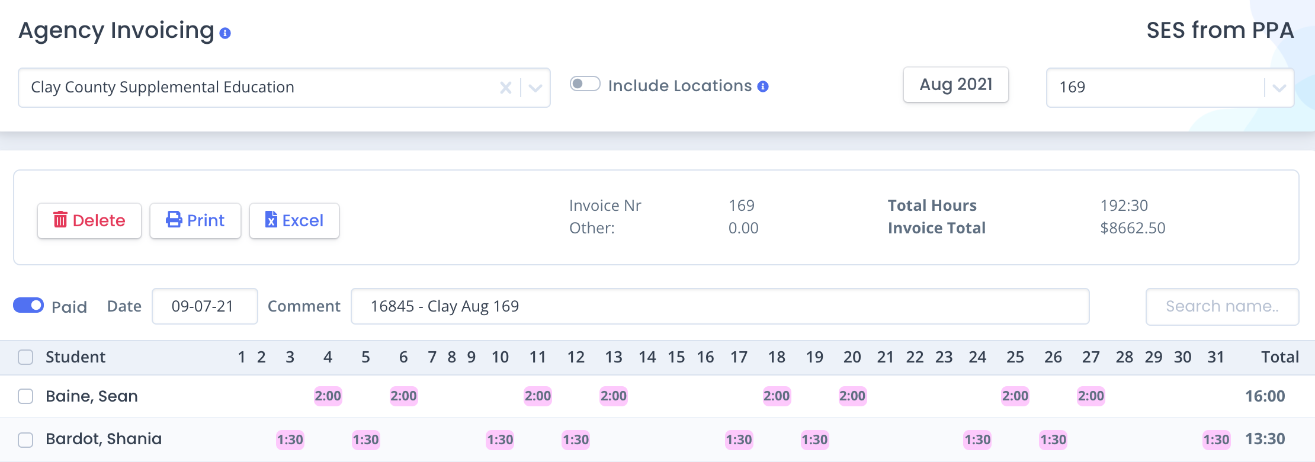The image size is (1315, 462).
Task: Check the Bardot, Shania row checkbox
Action: 25,440
